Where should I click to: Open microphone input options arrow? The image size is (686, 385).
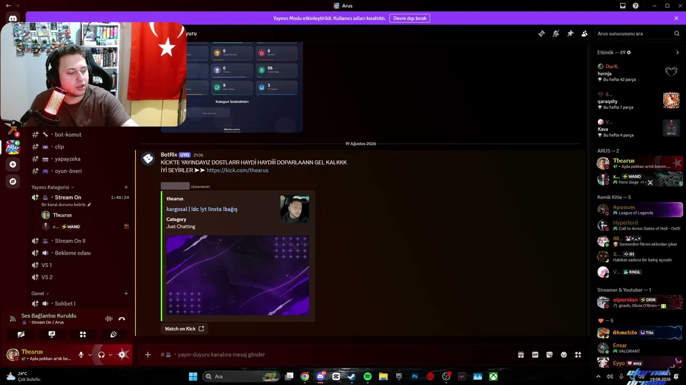[x=90, y=355]
